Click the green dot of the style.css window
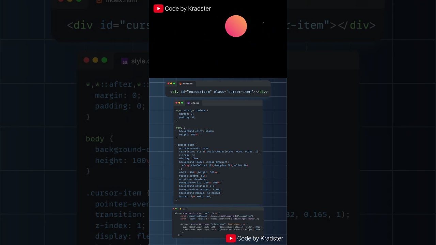This screenshot has height=245, width=436. click(182, 103)
